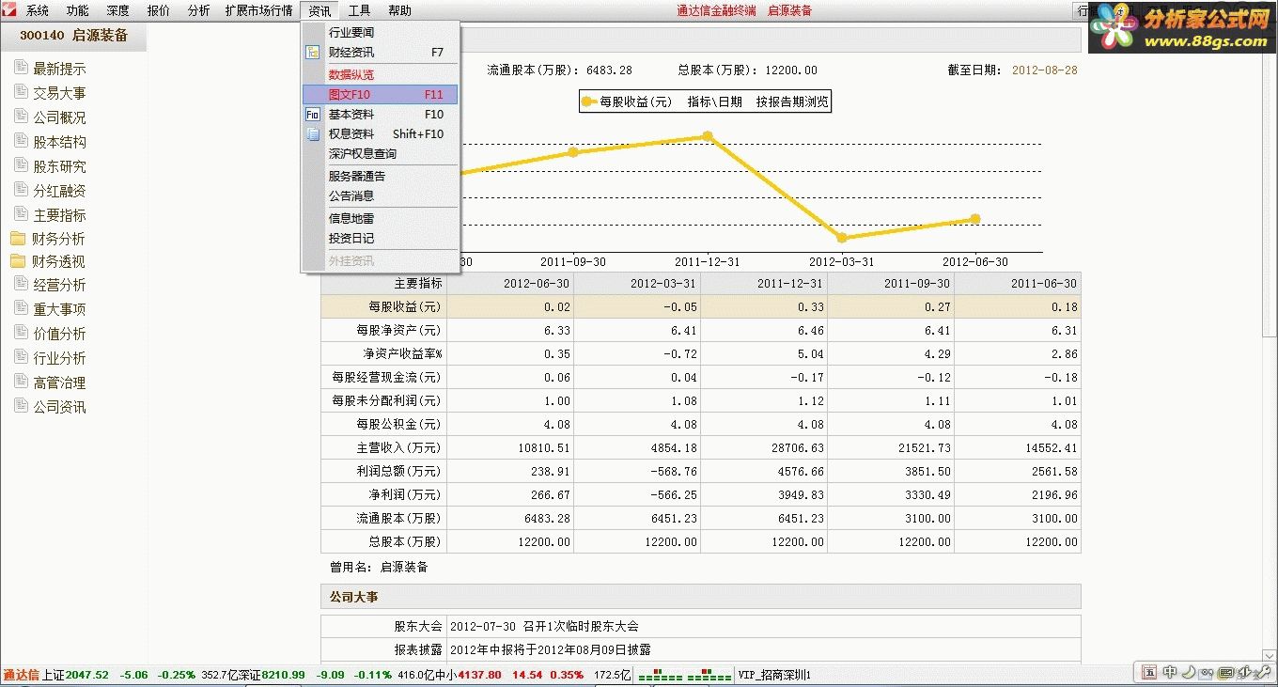Click 按报告期浏览 above the chart
Screen dimensions: 1278x687
pyautogui.click(x=792, y=101)
